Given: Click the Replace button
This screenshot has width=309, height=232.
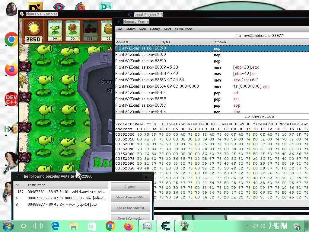Looking at the screenshot, I should coord(130,187).
